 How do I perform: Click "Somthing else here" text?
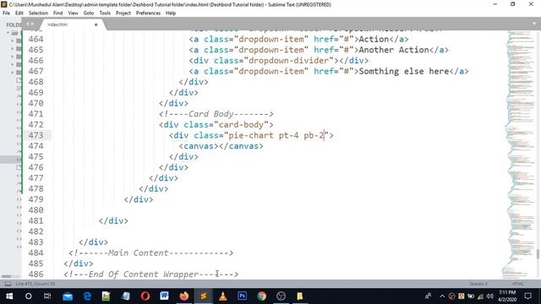point(404,71)
